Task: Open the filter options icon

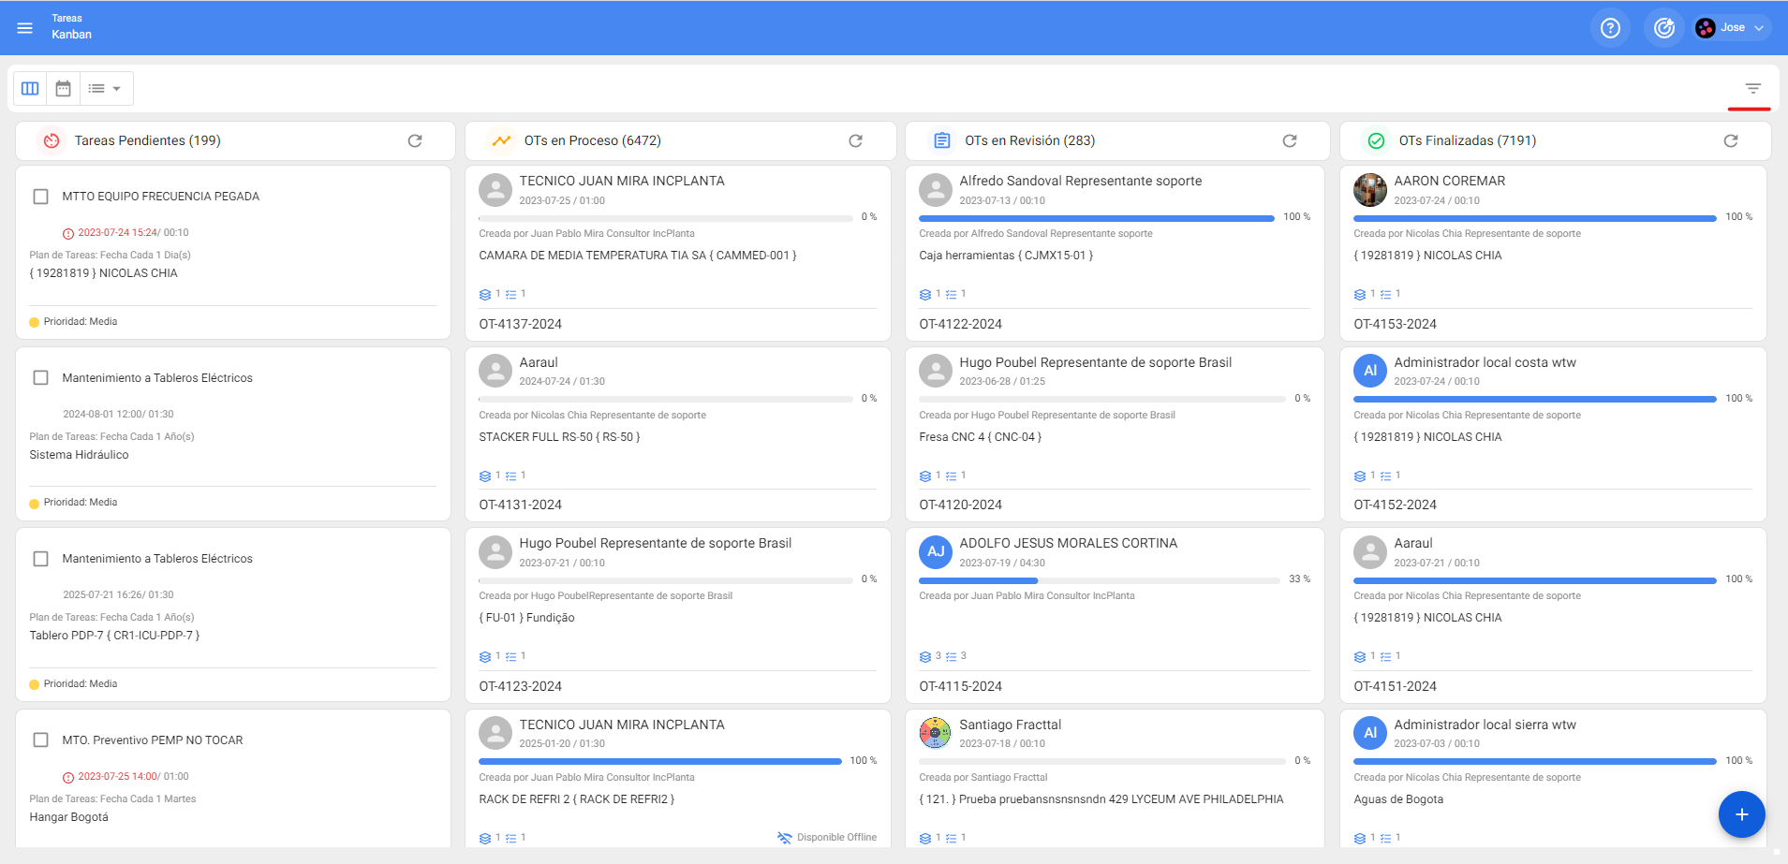Action: (1752, 89)
